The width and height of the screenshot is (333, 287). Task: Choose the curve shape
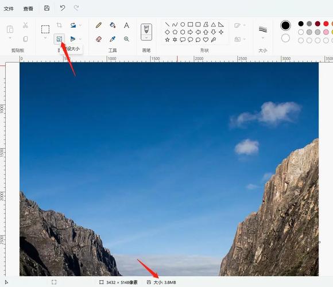coord(175,25)
